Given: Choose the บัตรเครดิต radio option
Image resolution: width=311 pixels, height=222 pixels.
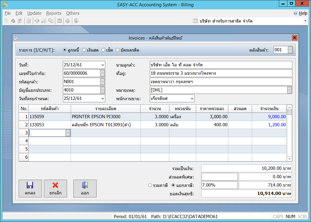Looking at the screenshot, I should click(118, 50).
